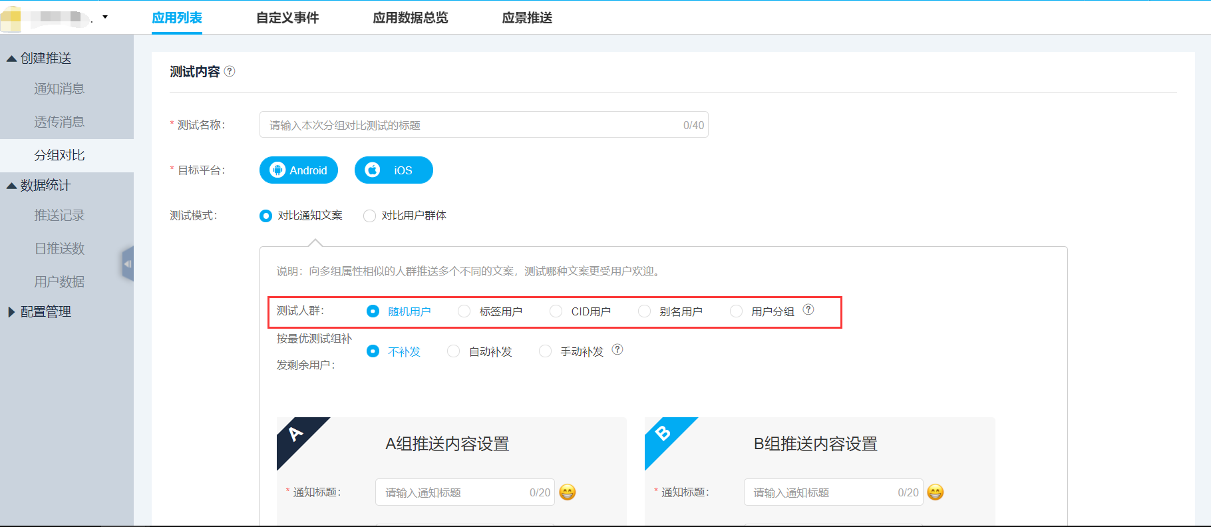Choose the 对比用户群体 test mode

(x=370, y=216)
